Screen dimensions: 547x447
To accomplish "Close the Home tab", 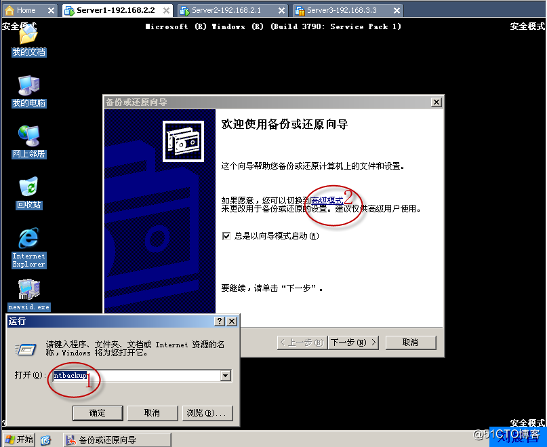I will point(51,10).
